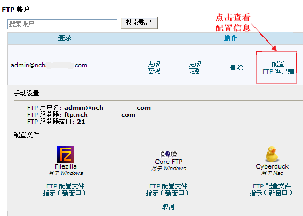Image resolution: width=303 pixels, height=216 pixels.
Task: Select the admin@nch account row text
Action: click(x=49, y=65)
